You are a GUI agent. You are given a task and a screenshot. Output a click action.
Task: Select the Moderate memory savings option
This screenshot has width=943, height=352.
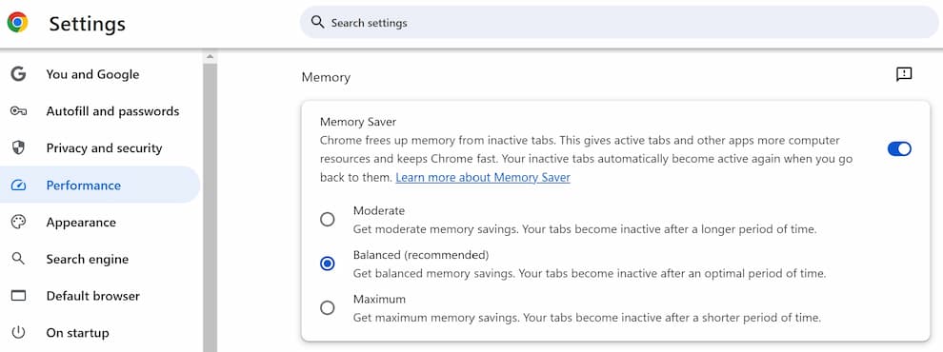327,219
